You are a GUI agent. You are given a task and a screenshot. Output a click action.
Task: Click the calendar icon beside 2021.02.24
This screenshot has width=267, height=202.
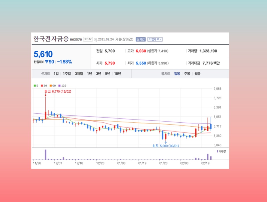[x=96, y=40]
